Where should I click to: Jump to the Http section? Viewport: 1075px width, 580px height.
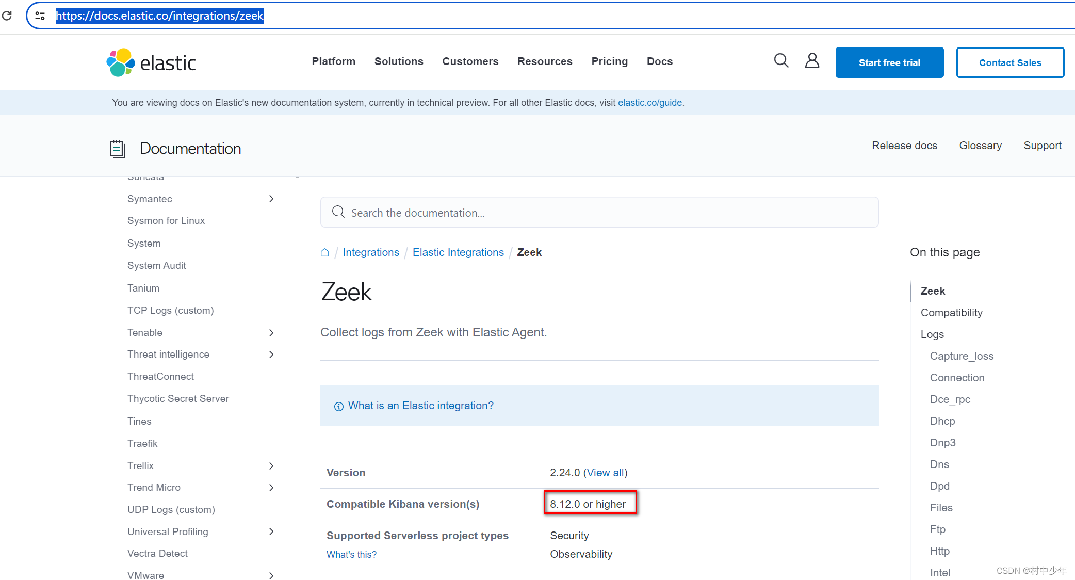(x=939, y=551)
